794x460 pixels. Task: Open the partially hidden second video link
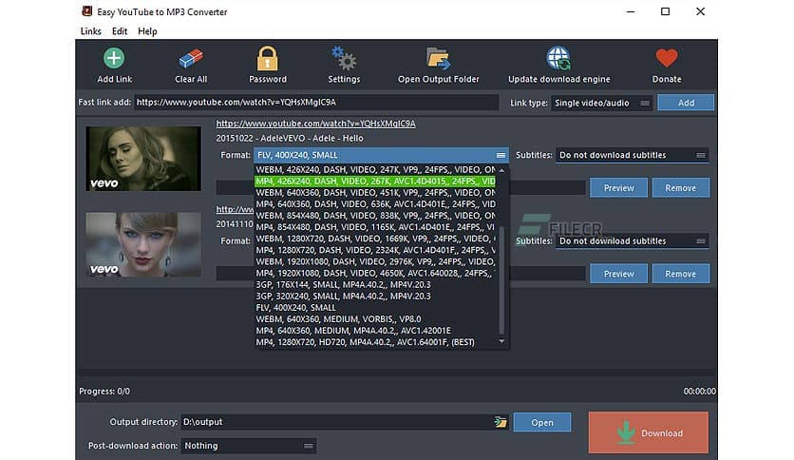[x=235, y=209]
